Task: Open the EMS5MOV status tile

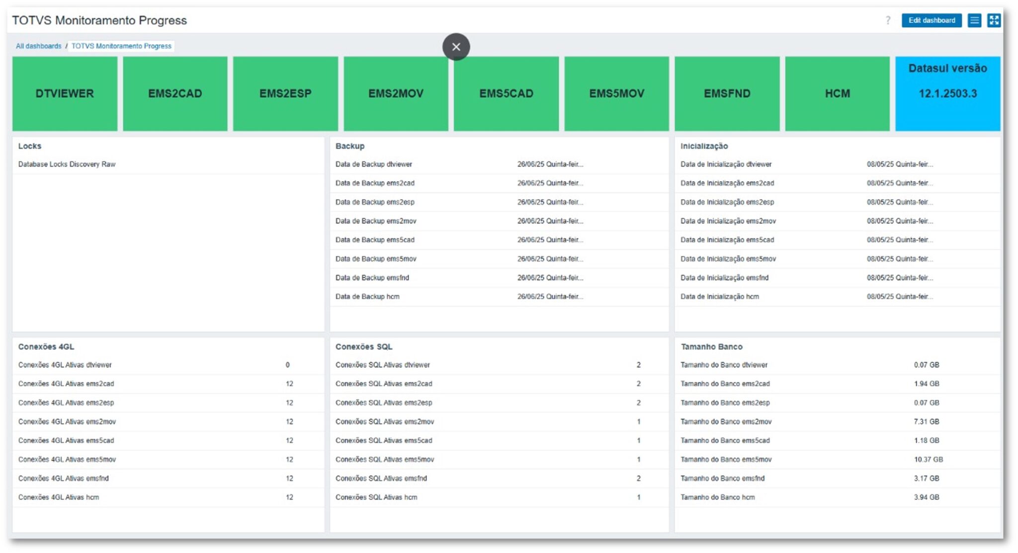Action: pos(616,93)
